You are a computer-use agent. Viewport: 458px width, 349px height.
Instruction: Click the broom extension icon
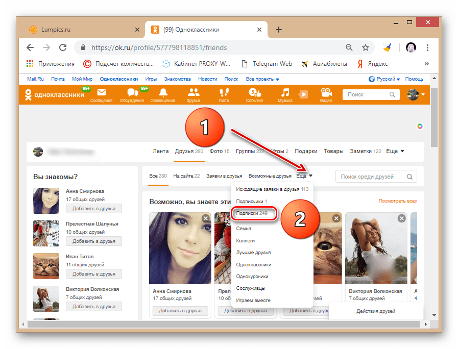click(388, 47)
